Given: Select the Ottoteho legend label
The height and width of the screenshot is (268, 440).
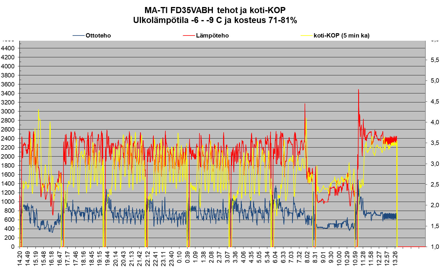Looking at the screenshot, I should coord(98,36).
